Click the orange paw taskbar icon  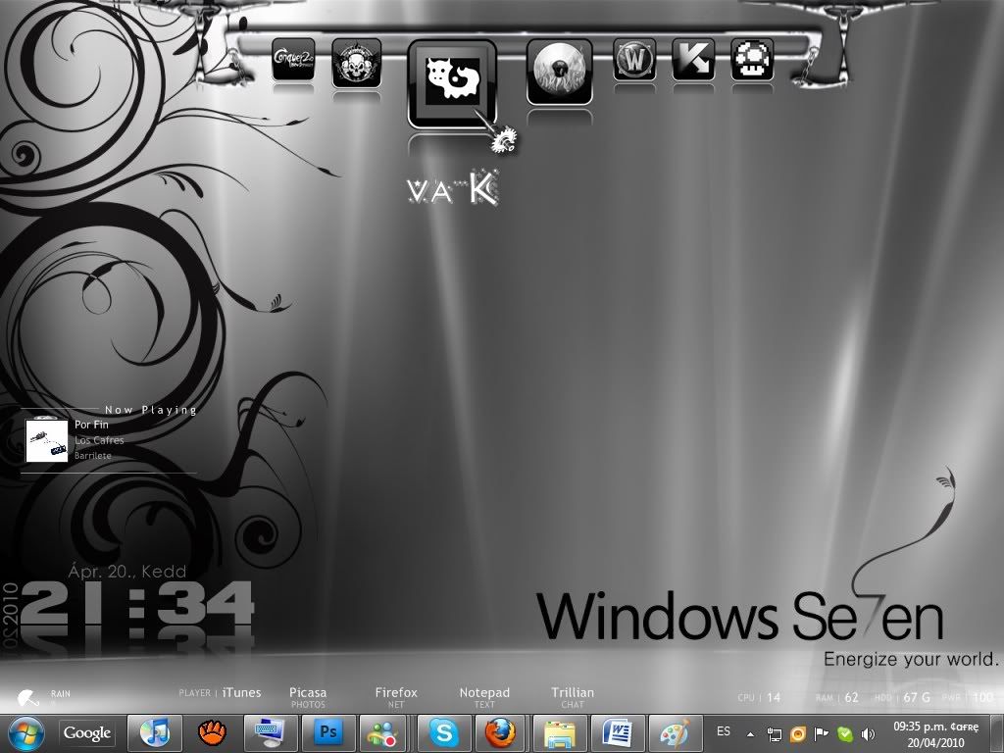pyautogui.click(x=213, y=733)
